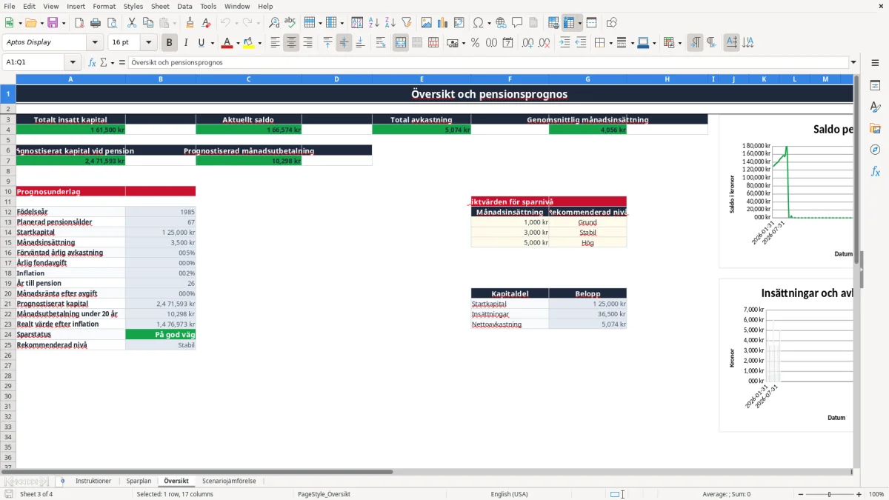The width and height of the screenshot is (889, 500).
Task: Open the Format menu
Action: [x=104, y=6]
